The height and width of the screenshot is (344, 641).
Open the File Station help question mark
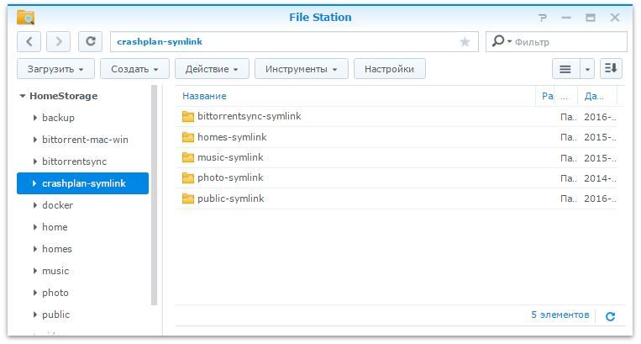[543, 18]
